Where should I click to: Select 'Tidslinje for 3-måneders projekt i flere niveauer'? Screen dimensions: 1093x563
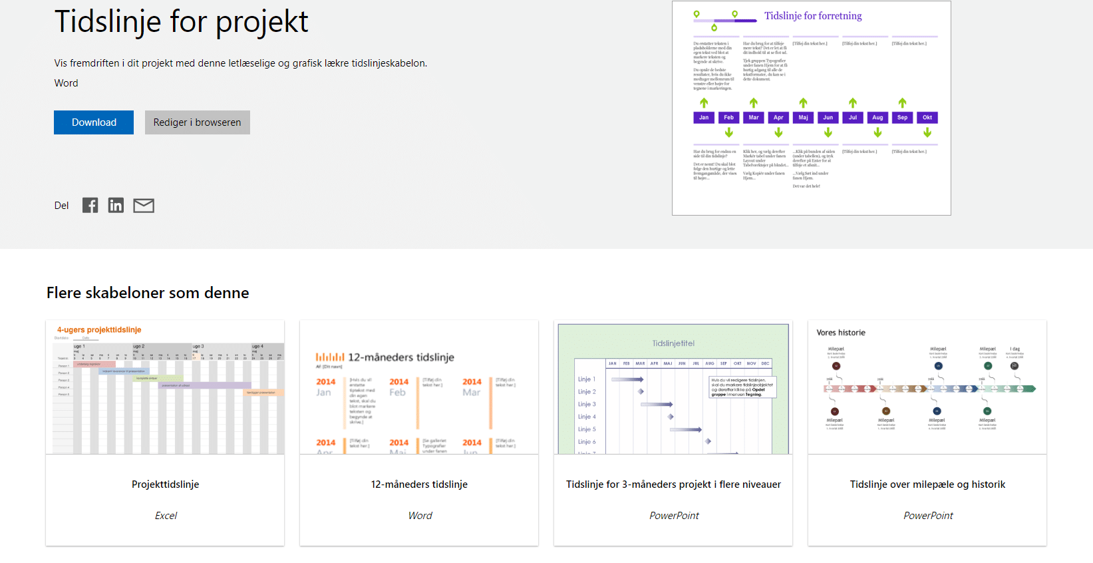[x=673, y=484]
